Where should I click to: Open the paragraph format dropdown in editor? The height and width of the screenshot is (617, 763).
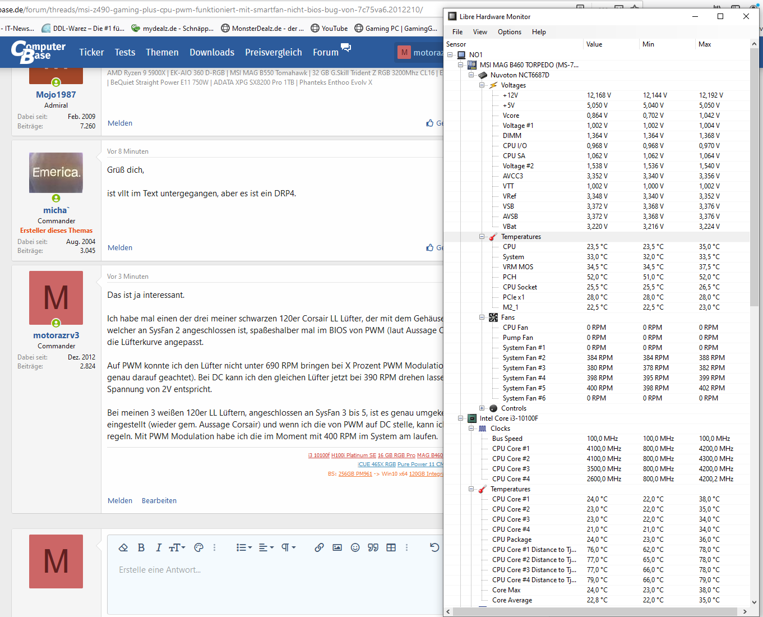pos(288,547)
